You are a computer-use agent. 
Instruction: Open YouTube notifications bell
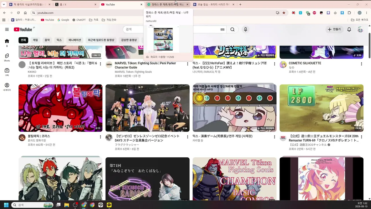click(349, 29)
